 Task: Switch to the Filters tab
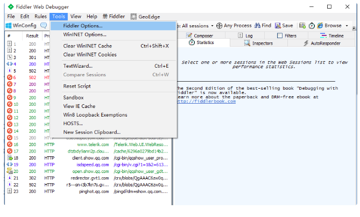point(286,35)
